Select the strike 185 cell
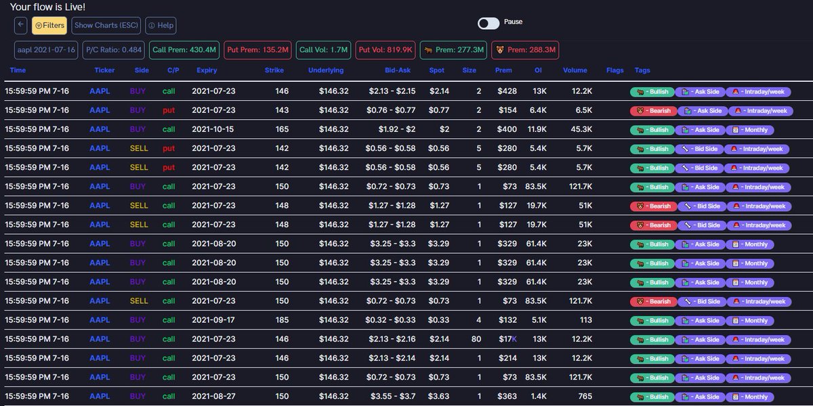The height and width of the screenshot is (406, 813). tap(283, 320)
